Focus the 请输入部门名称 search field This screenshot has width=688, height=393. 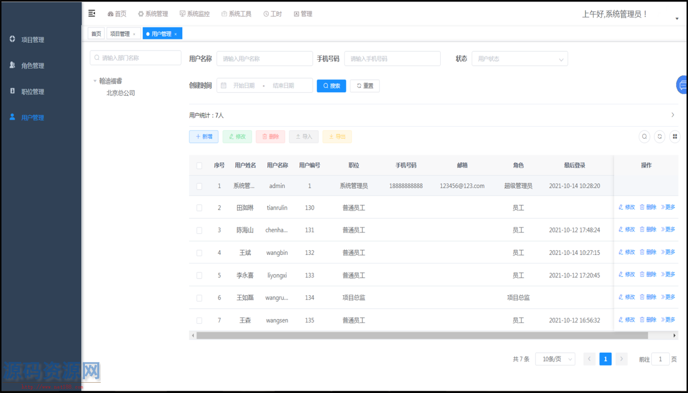click(136, 57)
